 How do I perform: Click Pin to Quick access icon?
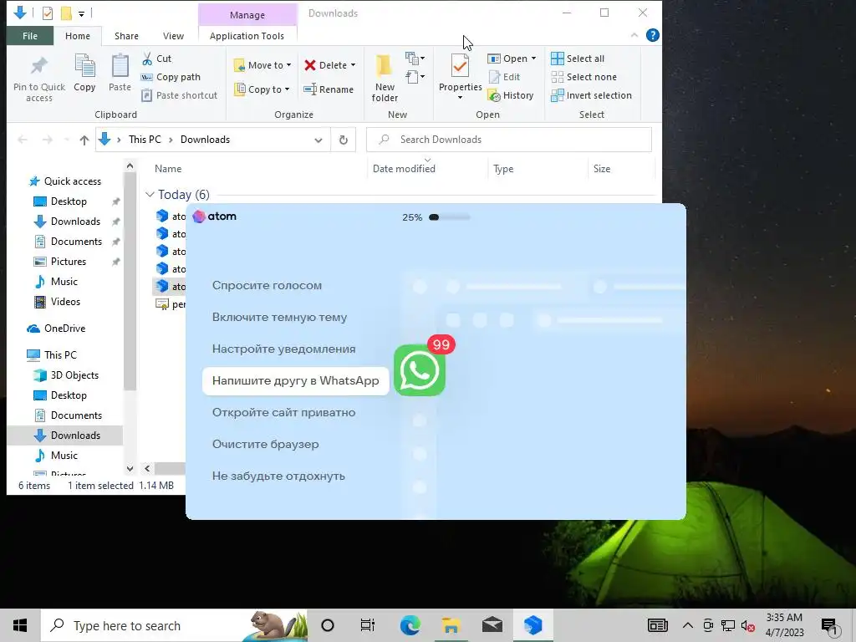click(x=38, y=67)
